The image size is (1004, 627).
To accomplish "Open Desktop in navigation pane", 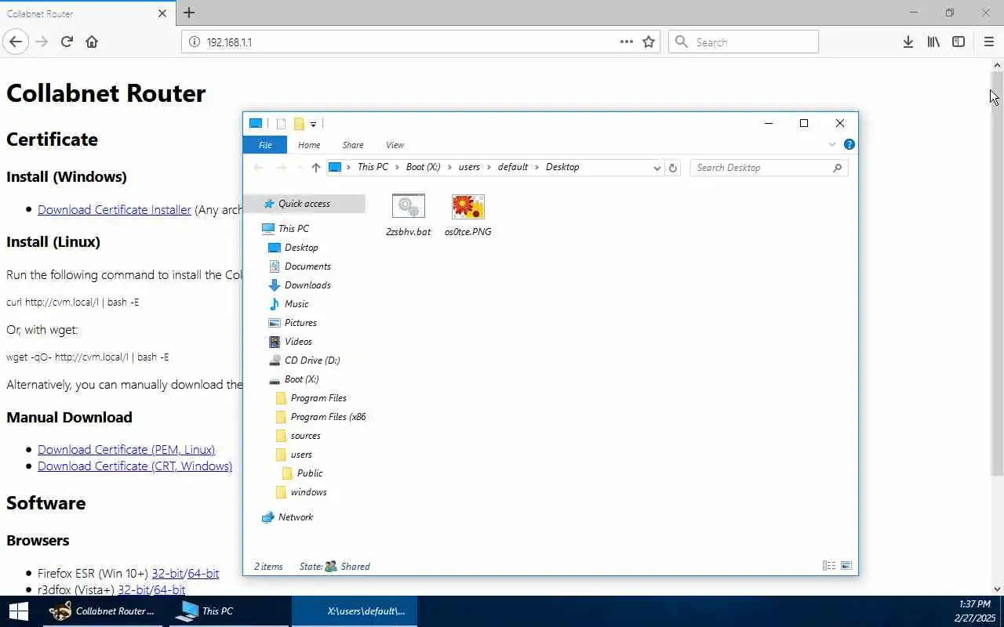I will pos(301,248).
